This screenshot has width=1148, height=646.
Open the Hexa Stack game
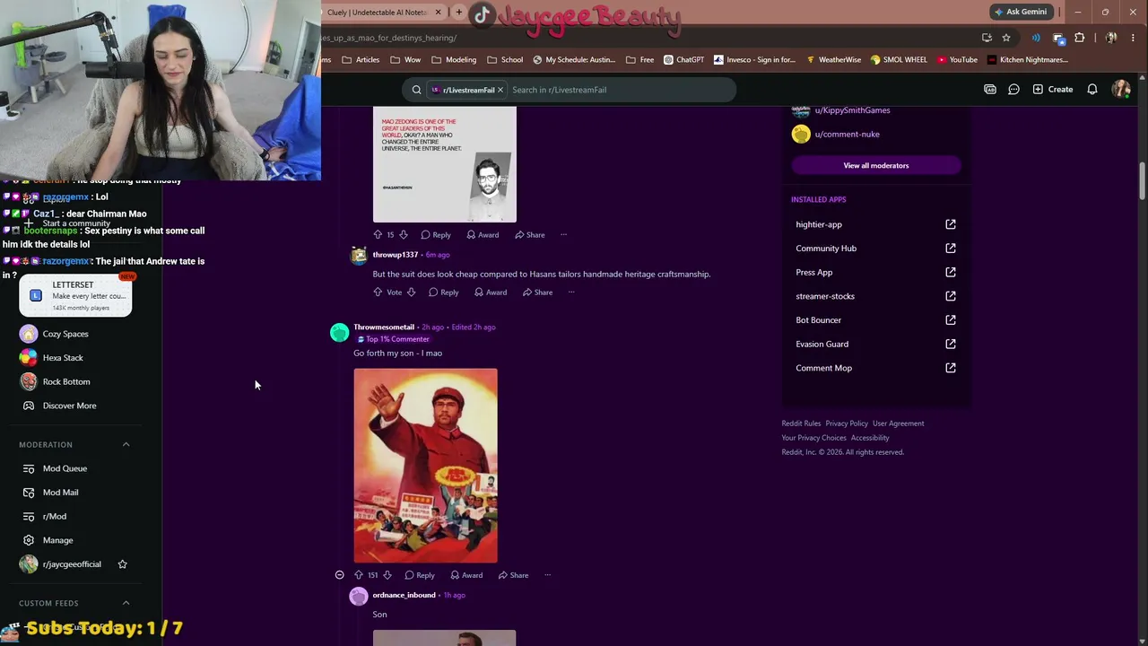point(63,358)
